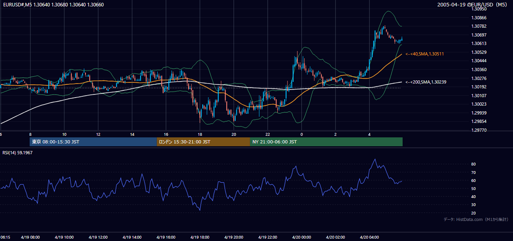Viewport: 513px width, 241px height.
Task: Click the RSI scale level 40
Action: [474, 196]
